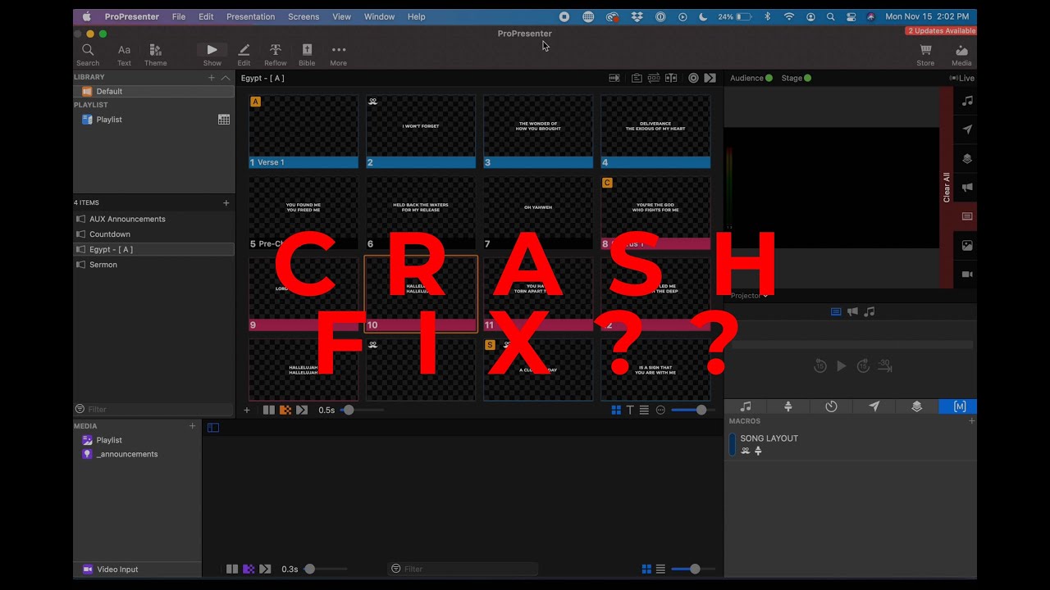Screen dimensions: 1050x590
Task: Clear the announcements layer in the preview panel
Action: (x=967, y=188)
